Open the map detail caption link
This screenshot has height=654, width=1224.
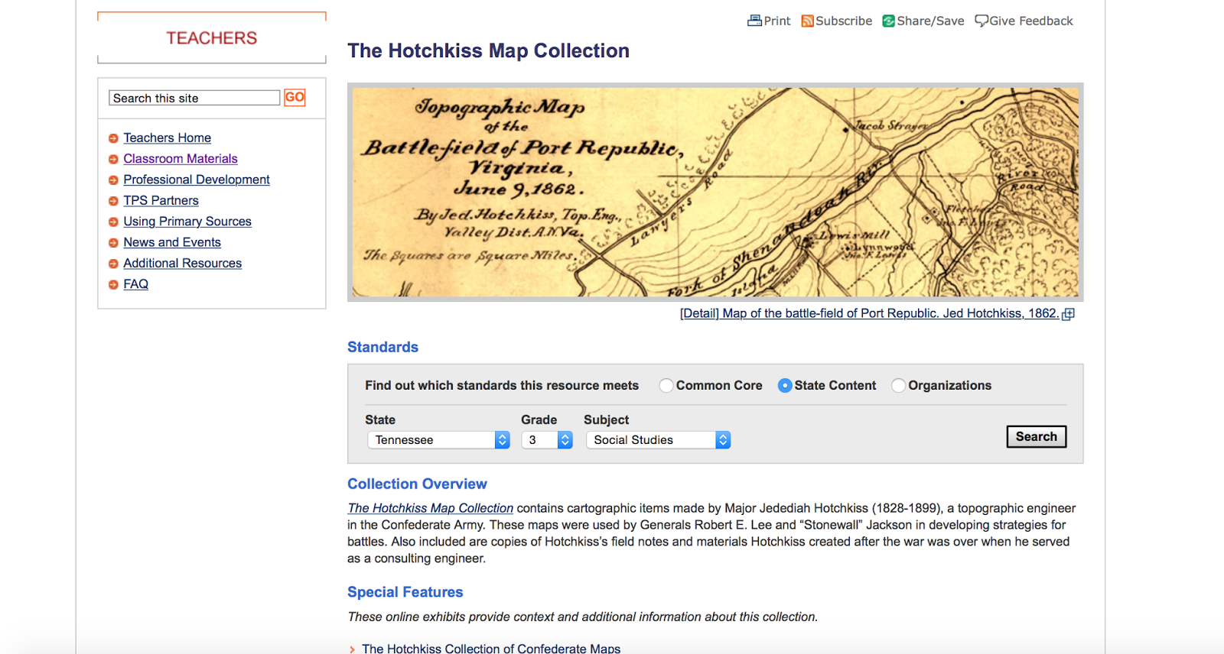click(x=870, y=313)
